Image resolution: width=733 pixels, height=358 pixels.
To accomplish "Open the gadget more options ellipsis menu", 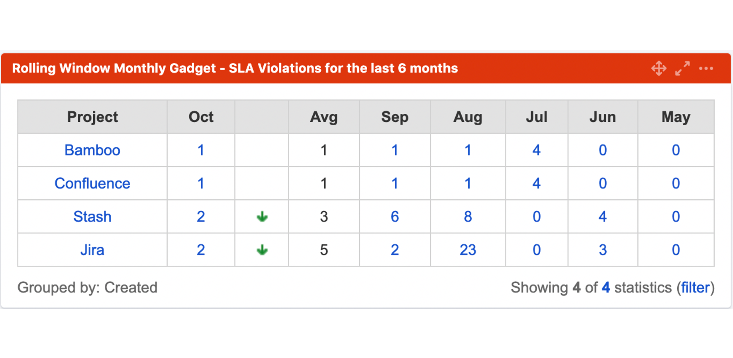I will (706, 68).
